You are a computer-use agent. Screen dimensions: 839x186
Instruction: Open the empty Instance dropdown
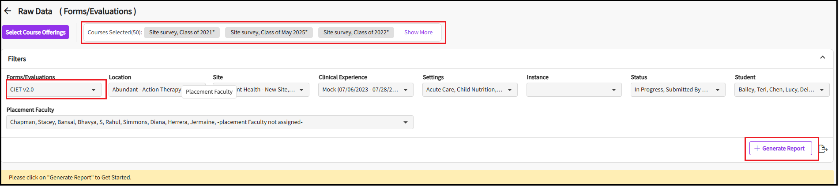point(574,90)
